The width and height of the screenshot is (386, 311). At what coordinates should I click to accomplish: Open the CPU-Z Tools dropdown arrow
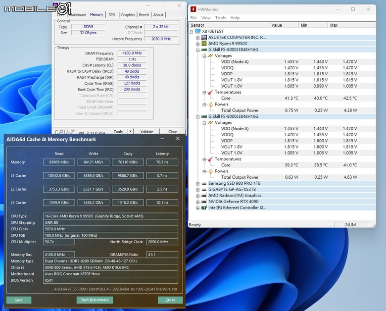(x=131, y=131)
